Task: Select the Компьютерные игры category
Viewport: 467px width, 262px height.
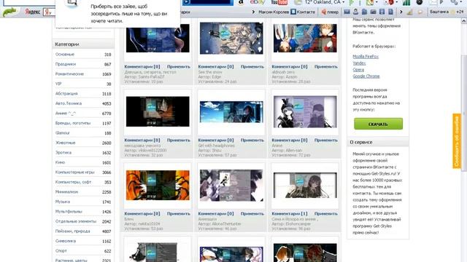Action: click(x=74, y=172)
